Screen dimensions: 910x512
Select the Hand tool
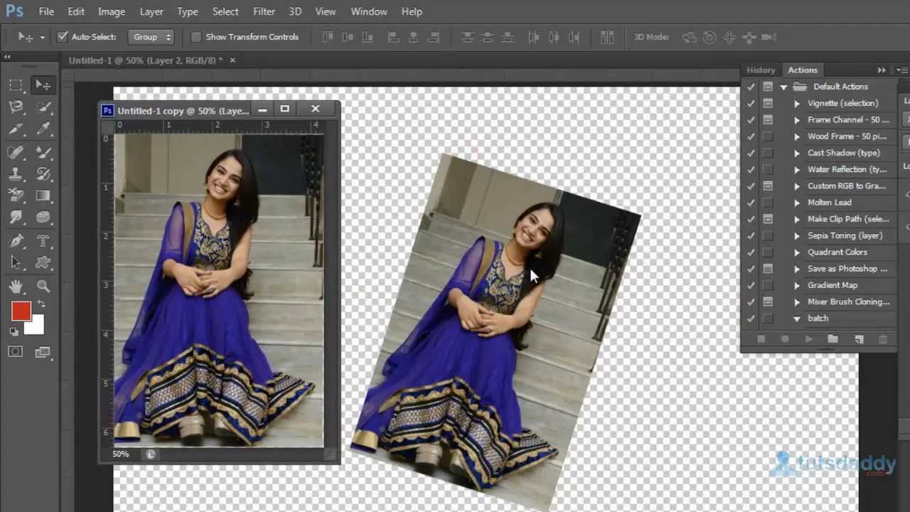click(x=16, y=286)
